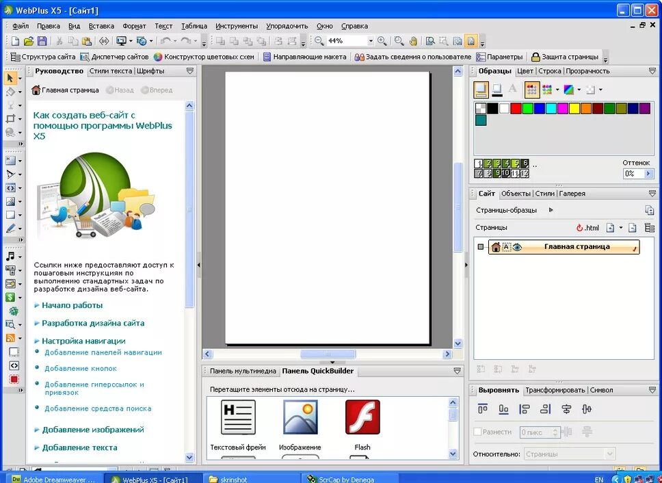Click the New document icon

pyautogui.click(x=15, y=41)
